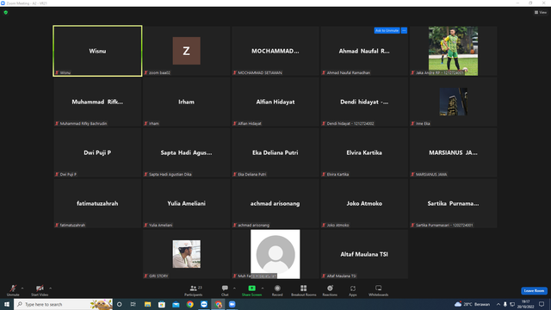Select the Elvira Kartika tile
This screenshot has height=310, width=551.
[x=364, y=152]
